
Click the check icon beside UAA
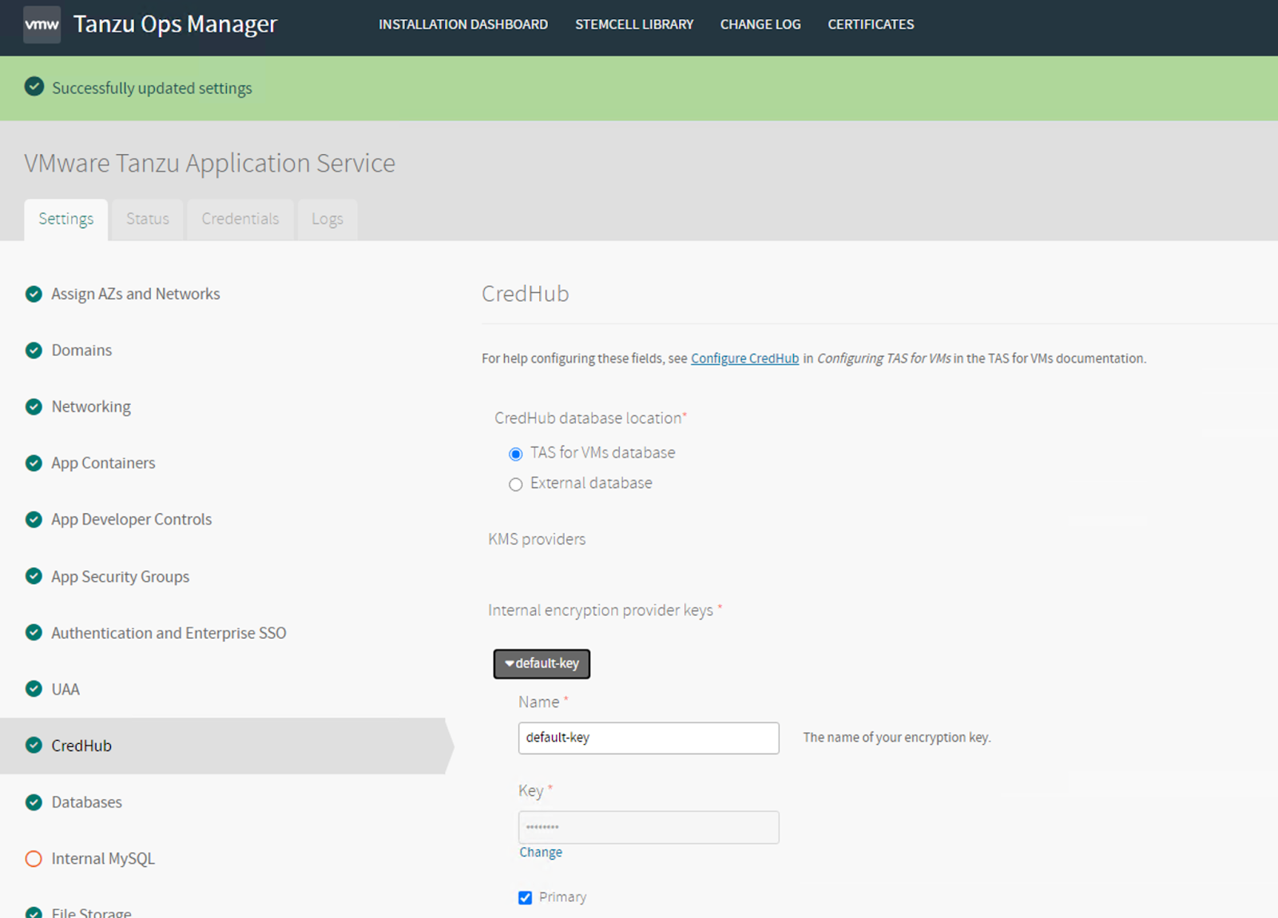coord(34,689)
